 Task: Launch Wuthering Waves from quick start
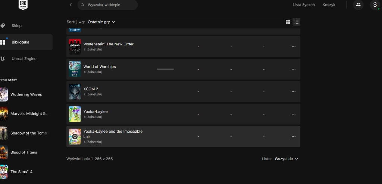[26, 94]
